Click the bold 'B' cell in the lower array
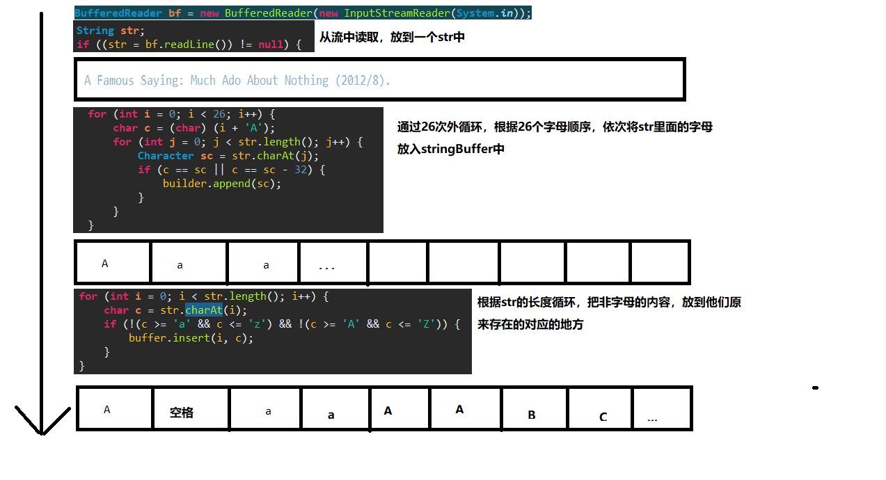The width and height of the screenshot is (886, 480). click(x=534, y=408)
